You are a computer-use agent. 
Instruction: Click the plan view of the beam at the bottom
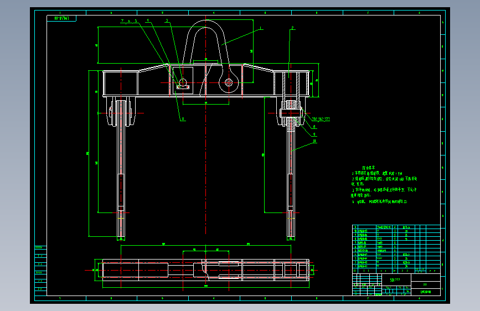(206, 270)
